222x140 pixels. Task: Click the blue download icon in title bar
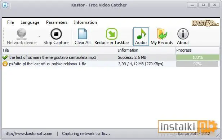coord(5,5)
